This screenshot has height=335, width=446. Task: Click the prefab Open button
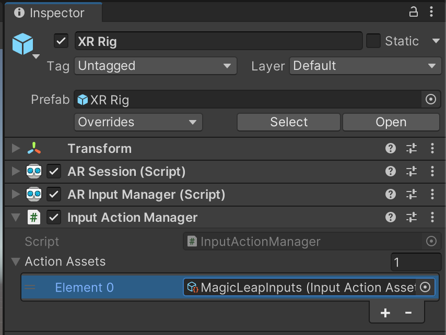tap(391, 122)
